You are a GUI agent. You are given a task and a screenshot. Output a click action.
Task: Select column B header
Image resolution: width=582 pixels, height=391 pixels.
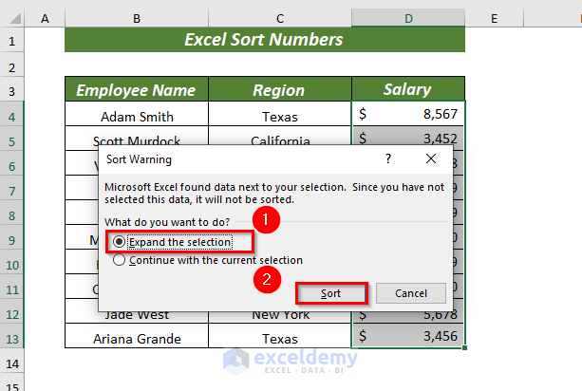click(137, 18)
